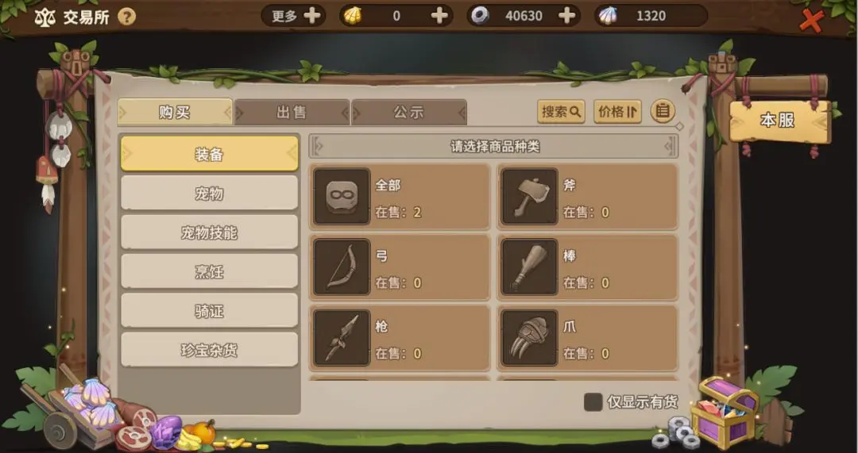Open the help question mark beside 交易所
The image size is (858, 453).
126,17
